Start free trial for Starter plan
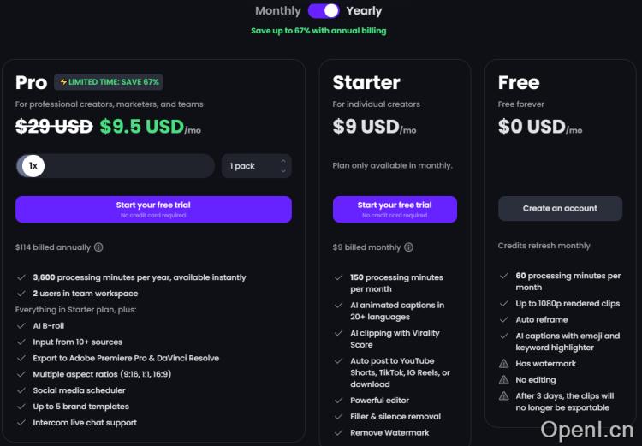 pyautogui.click(x=395, y=209)
